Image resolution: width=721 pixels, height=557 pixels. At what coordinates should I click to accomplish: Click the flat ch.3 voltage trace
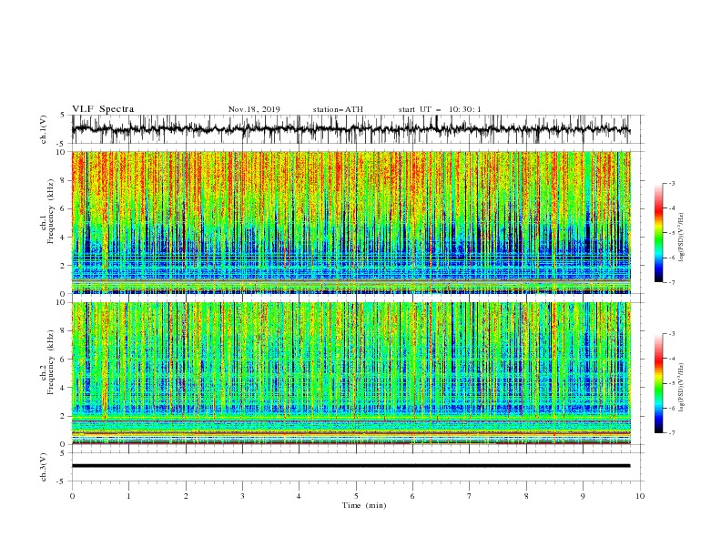click(x=350, y=466)
